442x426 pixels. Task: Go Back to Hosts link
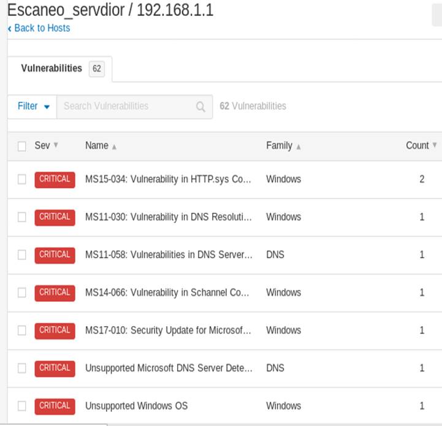42,28
